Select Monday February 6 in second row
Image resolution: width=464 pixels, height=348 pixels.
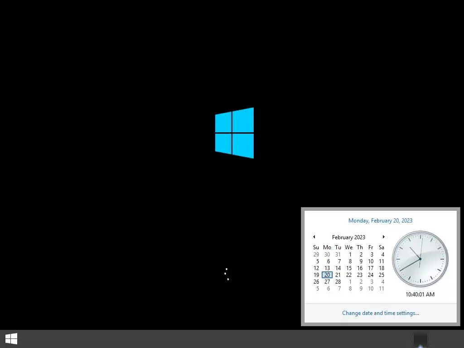click(x=329, y=261)
